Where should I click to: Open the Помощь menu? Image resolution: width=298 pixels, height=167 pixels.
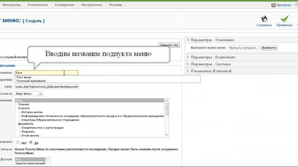click(115, 5)
